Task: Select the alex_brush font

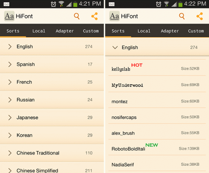Action: point(157,132)
